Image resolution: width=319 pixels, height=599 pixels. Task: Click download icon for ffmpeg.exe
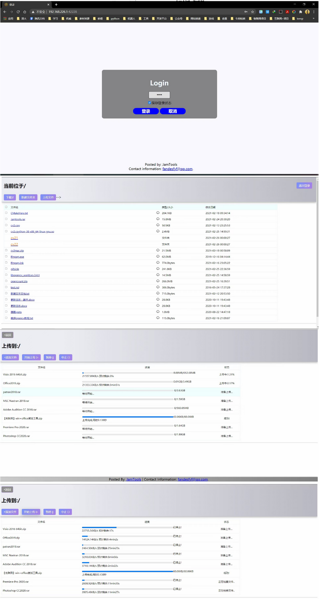(x=158, y=257)
